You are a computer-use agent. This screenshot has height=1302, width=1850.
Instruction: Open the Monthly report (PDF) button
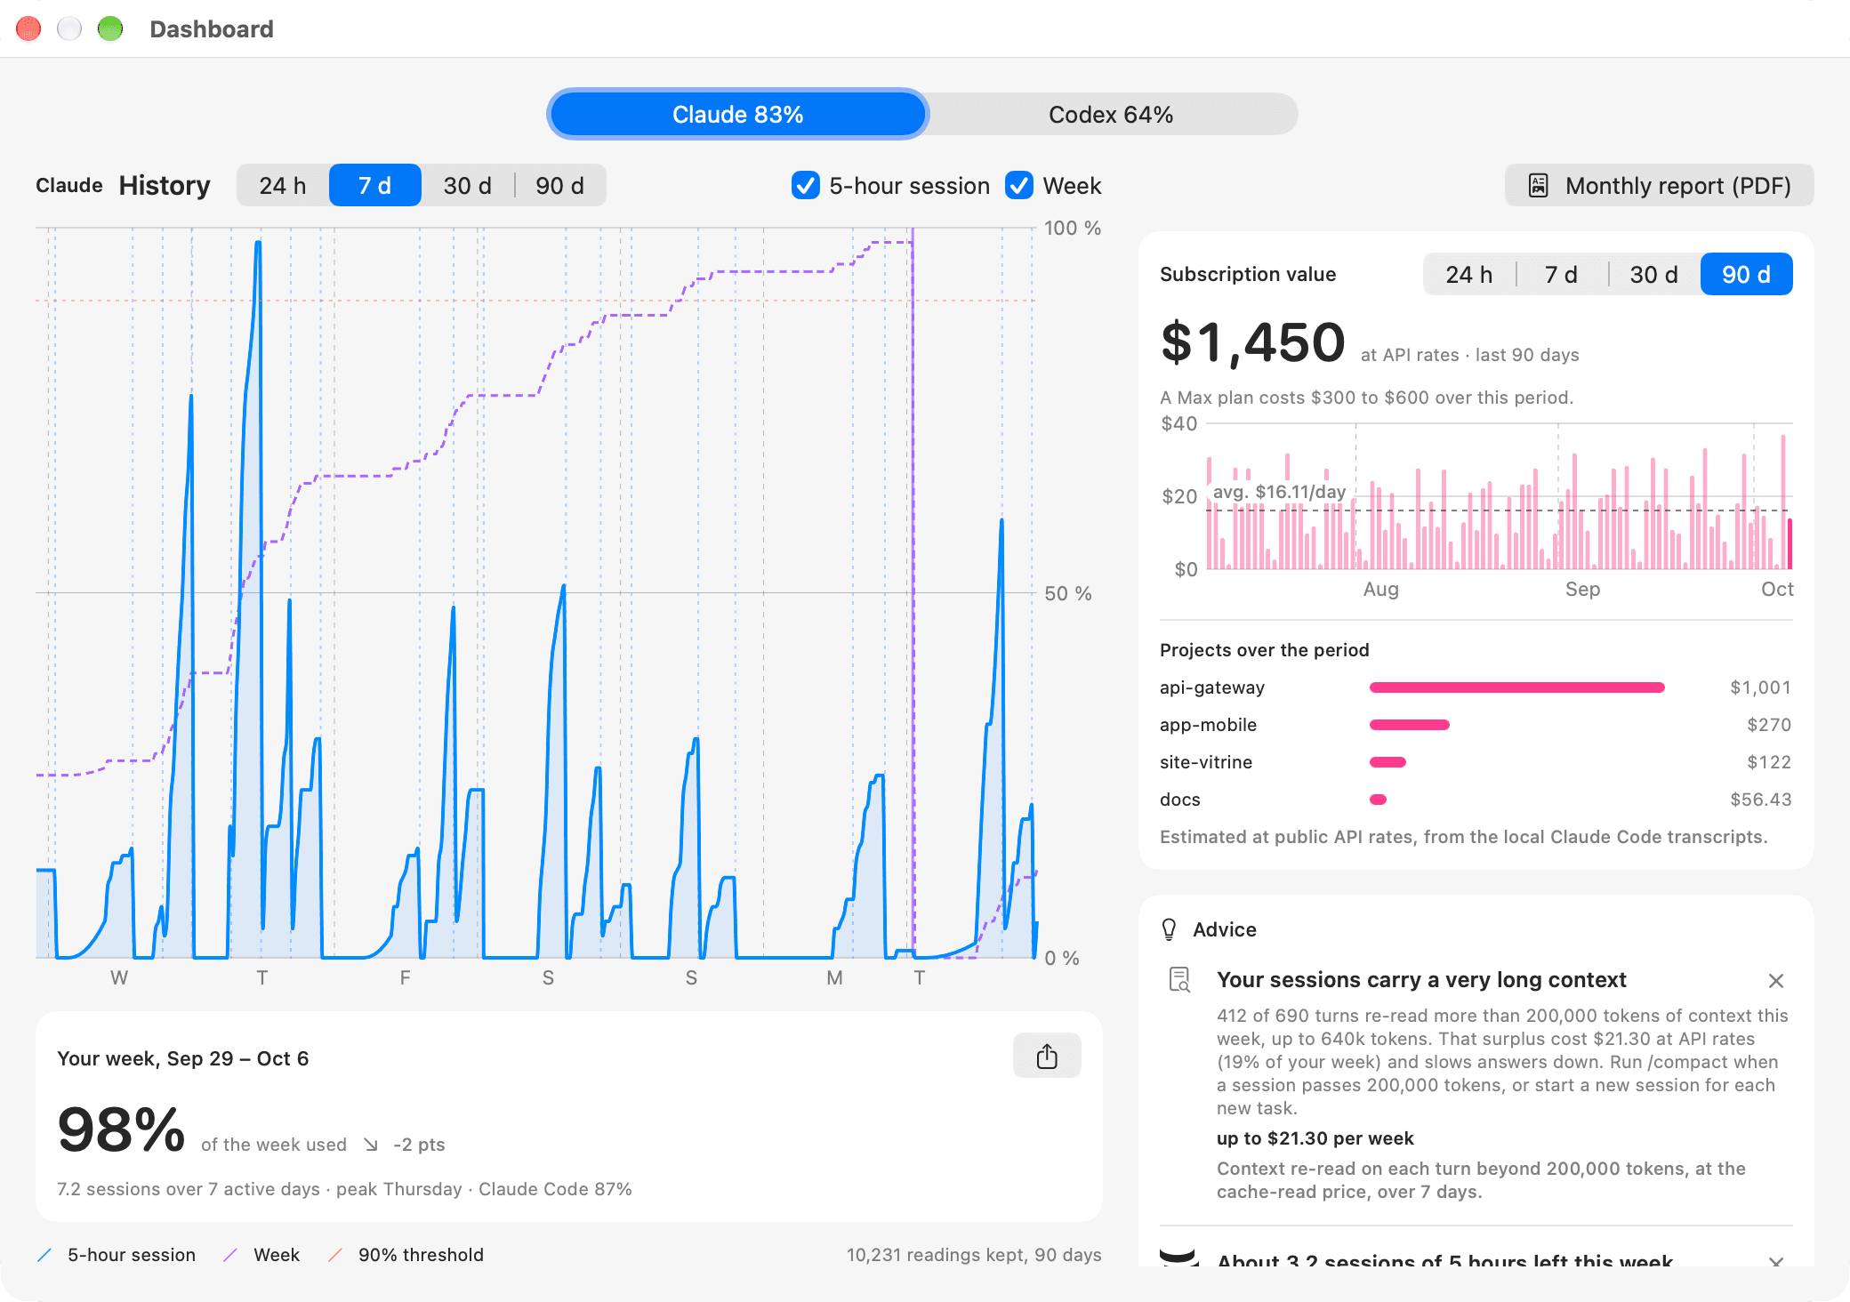(1660, 185)
